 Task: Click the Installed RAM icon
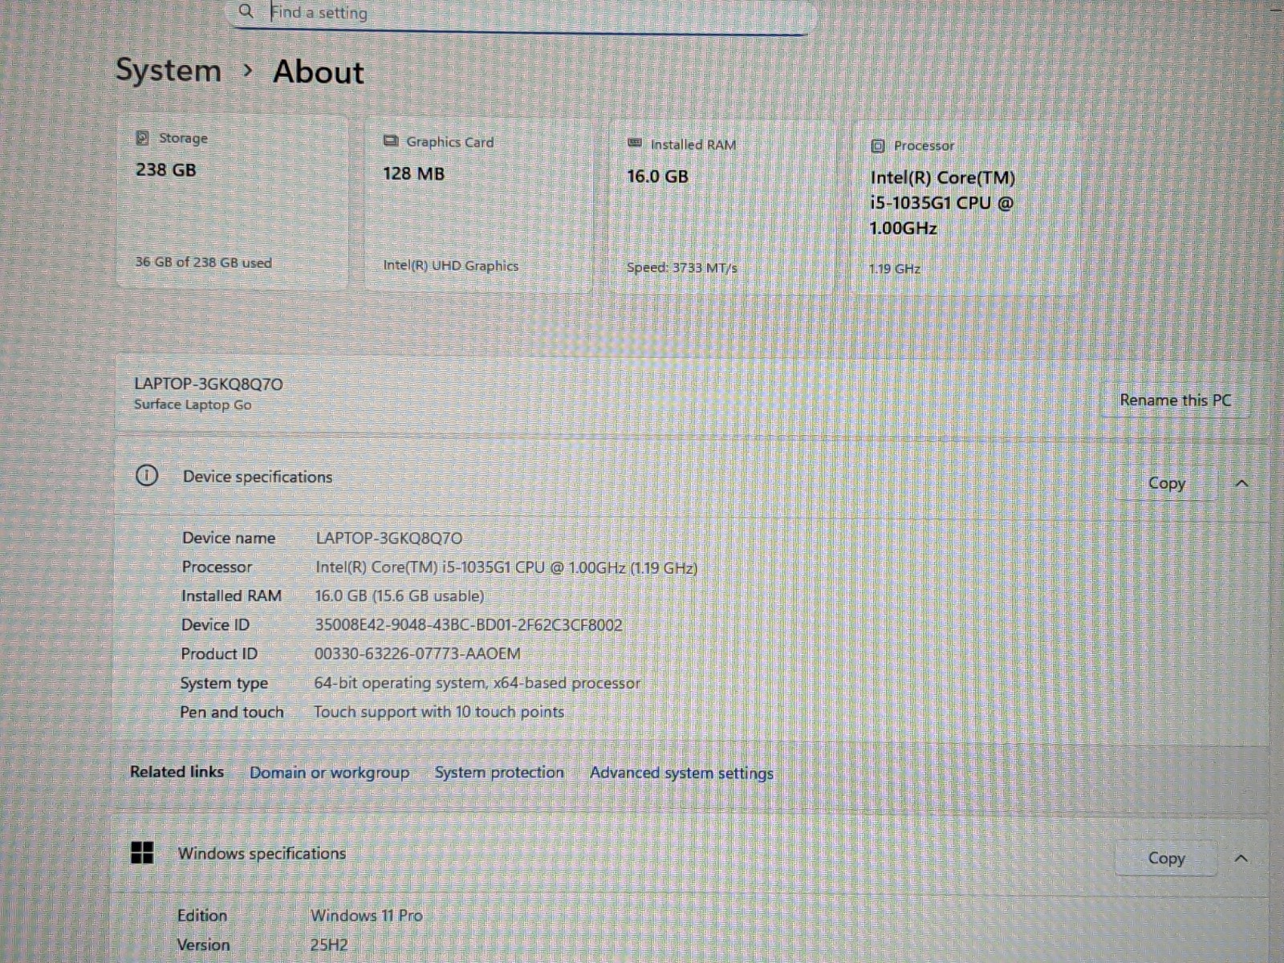click(635, 143)
